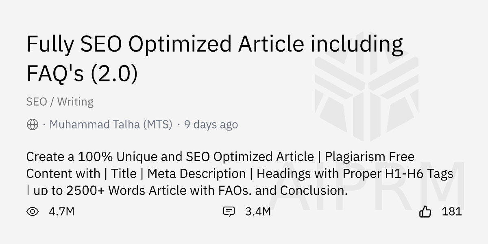
Task: Click 'Meta Description' in the description
Action: click(x=196, y=174)
